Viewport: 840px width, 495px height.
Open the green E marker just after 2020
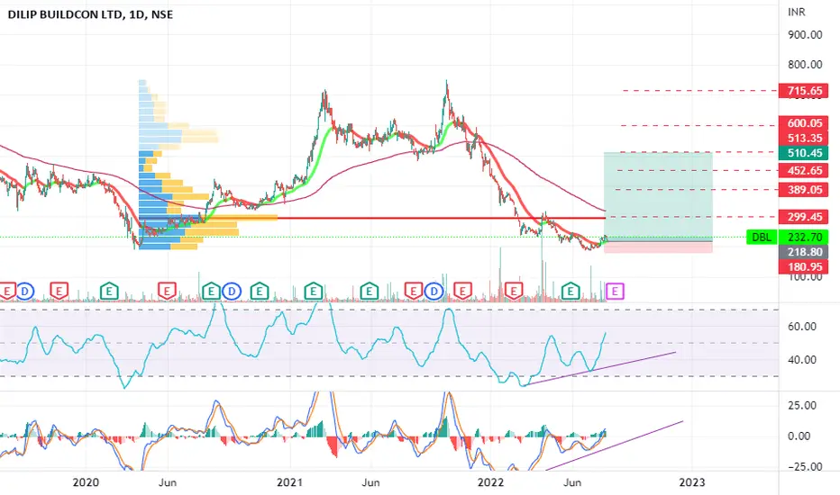[x=109, y=292]
